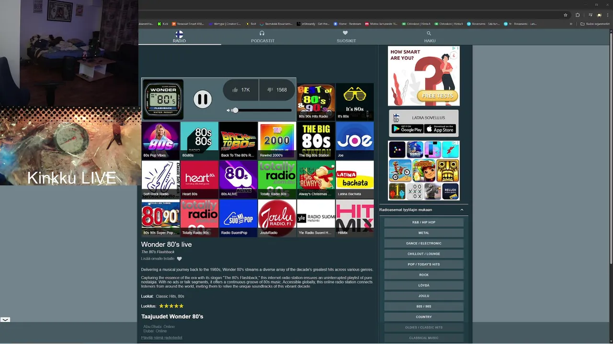Screen dimensions: 613x344
Task: Select the Rock genre button
Action: [x=424, y=275]
